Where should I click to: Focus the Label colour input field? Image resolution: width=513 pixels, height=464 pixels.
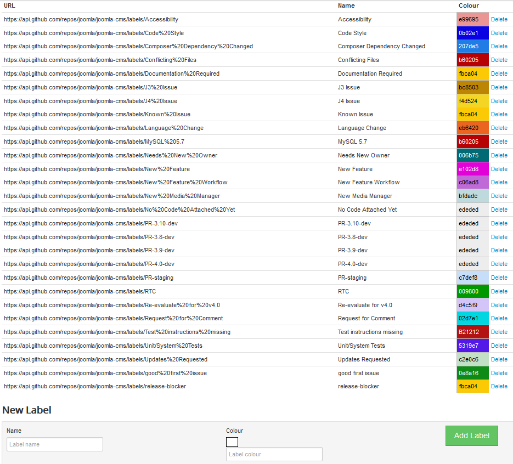274,454
